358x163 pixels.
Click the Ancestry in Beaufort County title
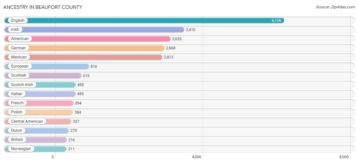[43, 7]
